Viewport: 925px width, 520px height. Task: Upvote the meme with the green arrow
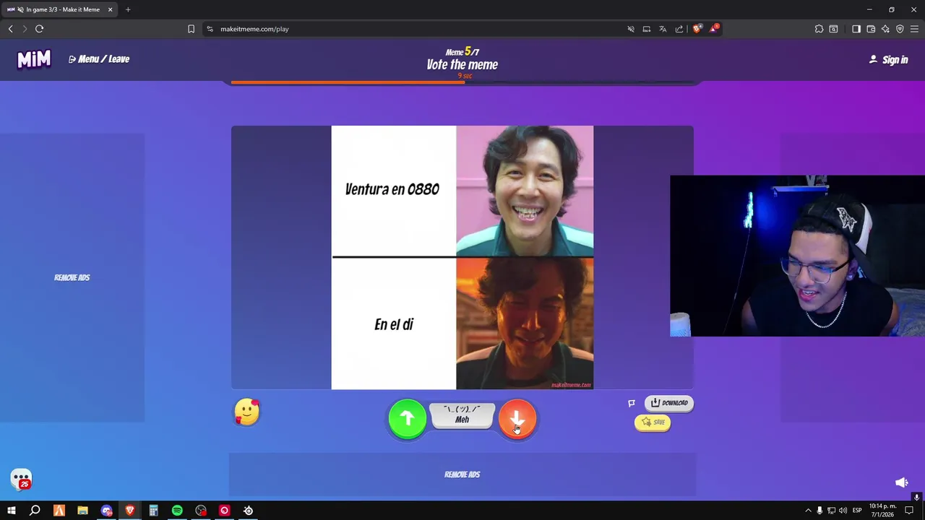point(408,419)
